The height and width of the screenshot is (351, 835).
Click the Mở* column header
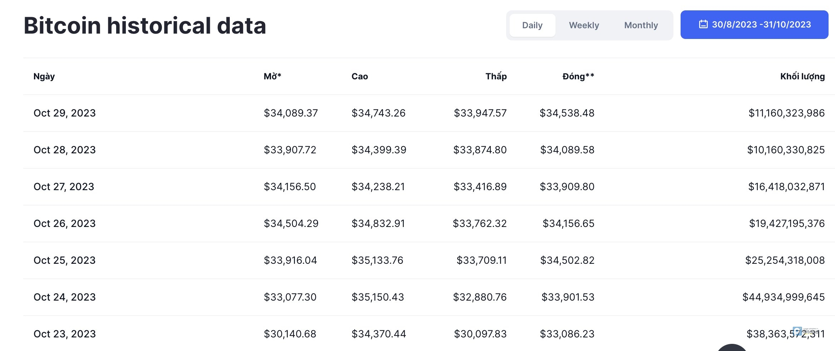tap(272, 76)
